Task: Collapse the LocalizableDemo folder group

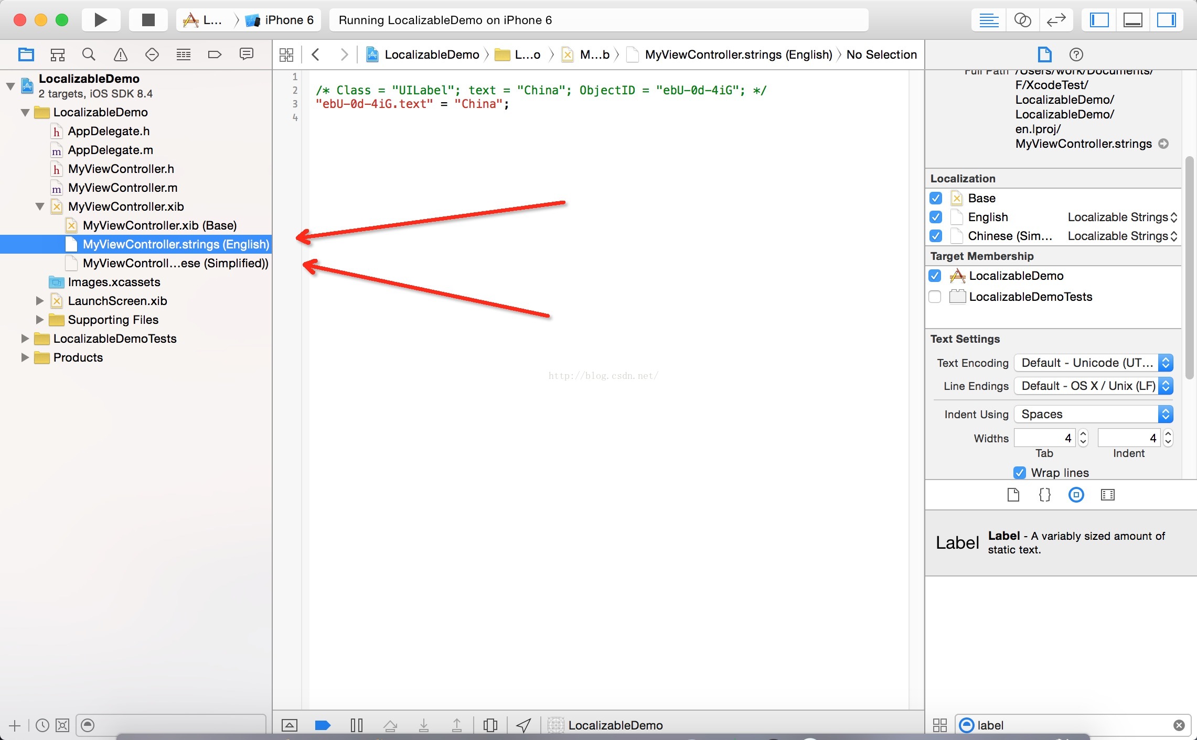Action: 25,112
